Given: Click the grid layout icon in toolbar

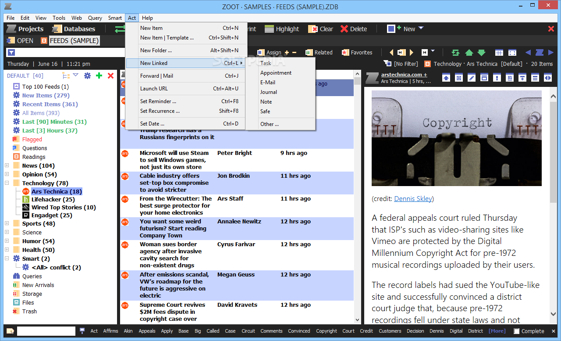Looking at the screenshot, I should point(499,53).
